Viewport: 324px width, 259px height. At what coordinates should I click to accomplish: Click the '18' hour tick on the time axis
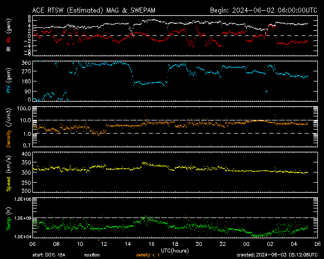[175, 244]
